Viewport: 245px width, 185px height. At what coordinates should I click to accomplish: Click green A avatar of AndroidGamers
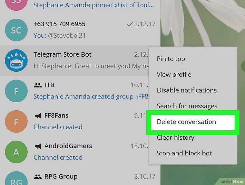click(x=16, y=152)
